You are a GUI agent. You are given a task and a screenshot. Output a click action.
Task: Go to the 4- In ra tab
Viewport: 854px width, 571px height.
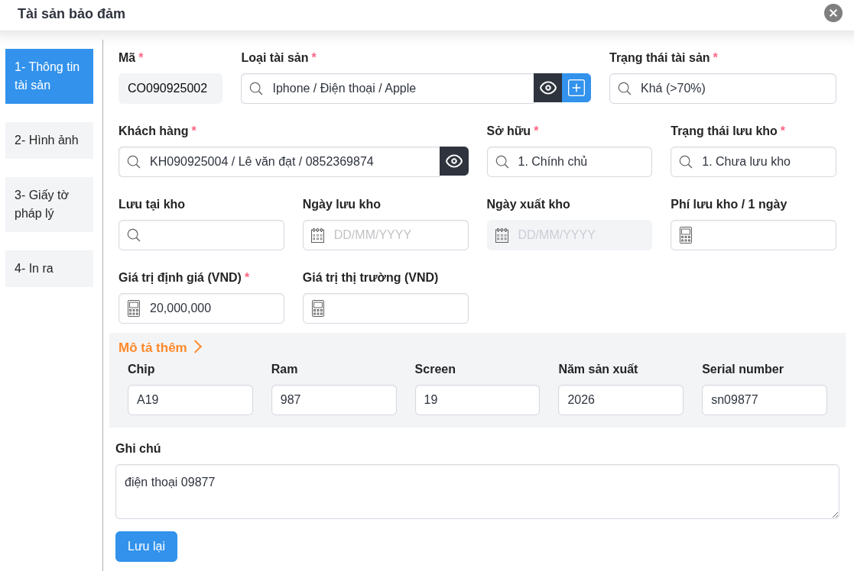pos(49,269)
